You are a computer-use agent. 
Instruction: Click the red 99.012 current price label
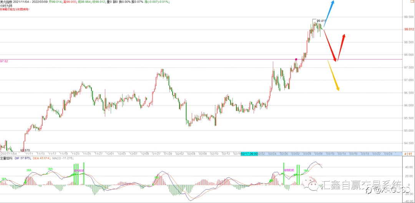(408, 29)
